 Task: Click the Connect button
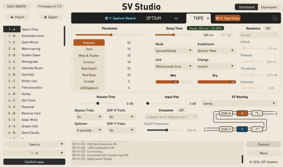[x=263, y=144]
